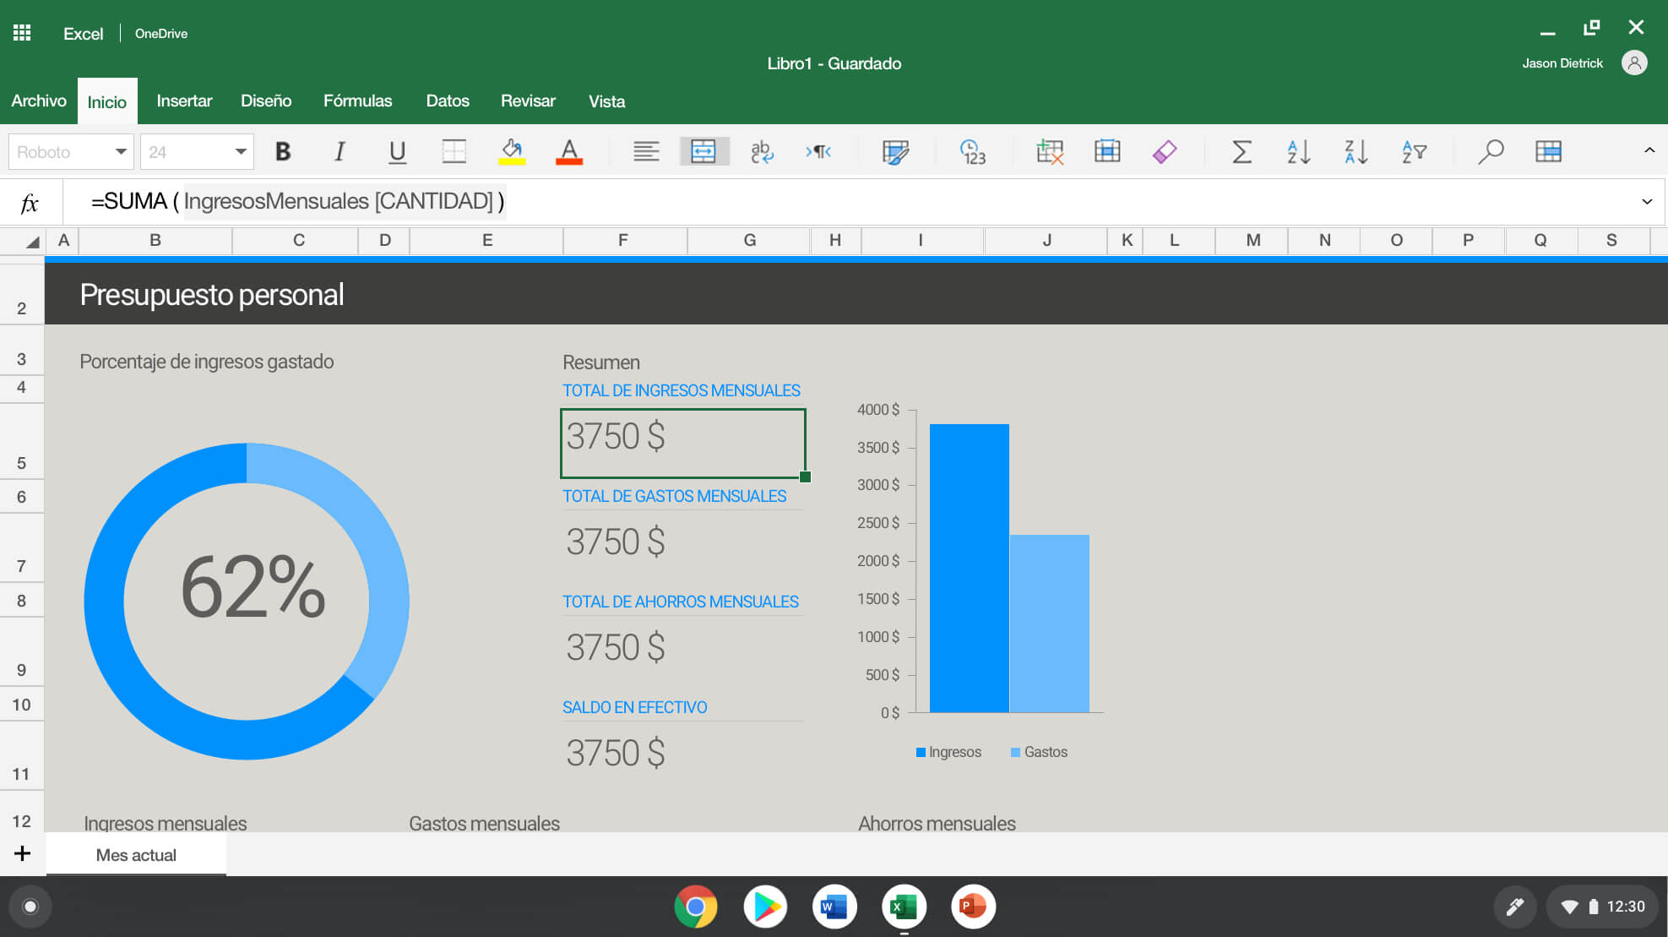
Task: Sort ascending A to Z icon
Action: 1298,151
